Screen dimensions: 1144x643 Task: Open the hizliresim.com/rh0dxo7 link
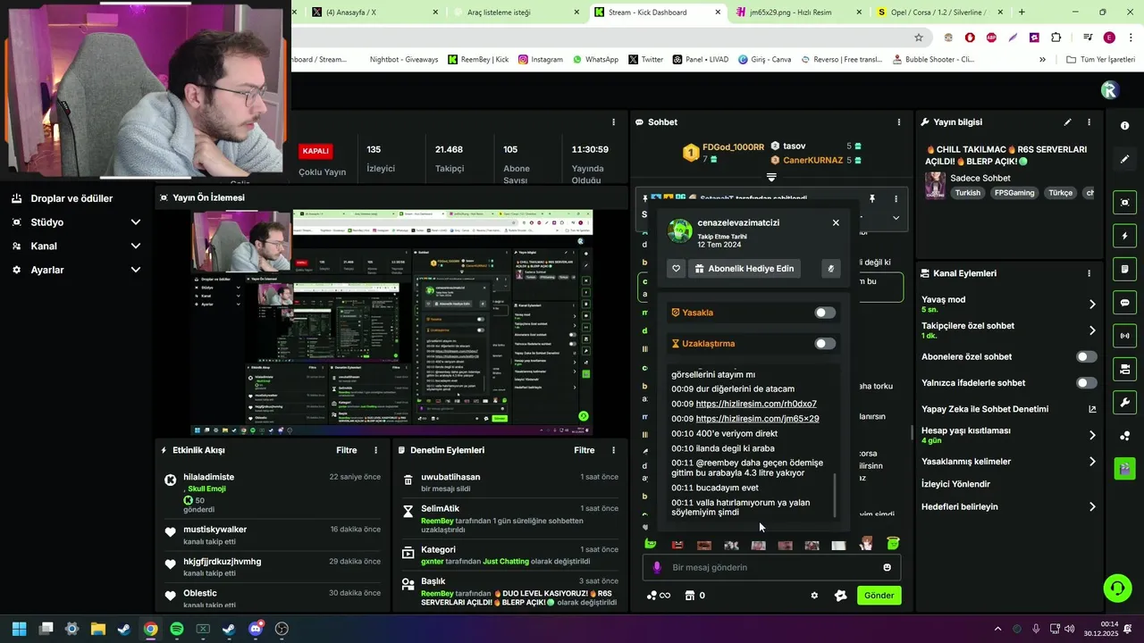[x=756, y=404]
